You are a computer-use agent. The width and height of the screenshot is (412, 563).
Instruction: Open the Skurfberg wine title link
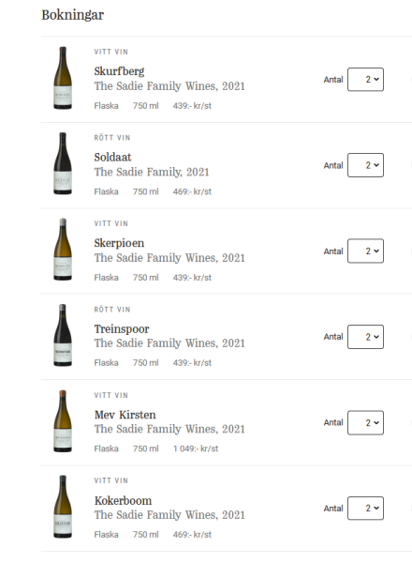coord(119,71)
